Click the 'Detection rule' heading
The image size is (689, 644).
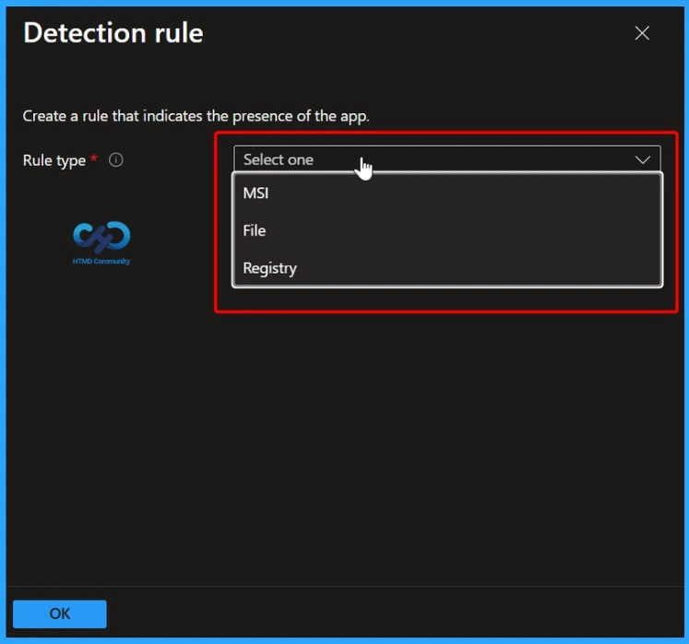tap(113, 33)
